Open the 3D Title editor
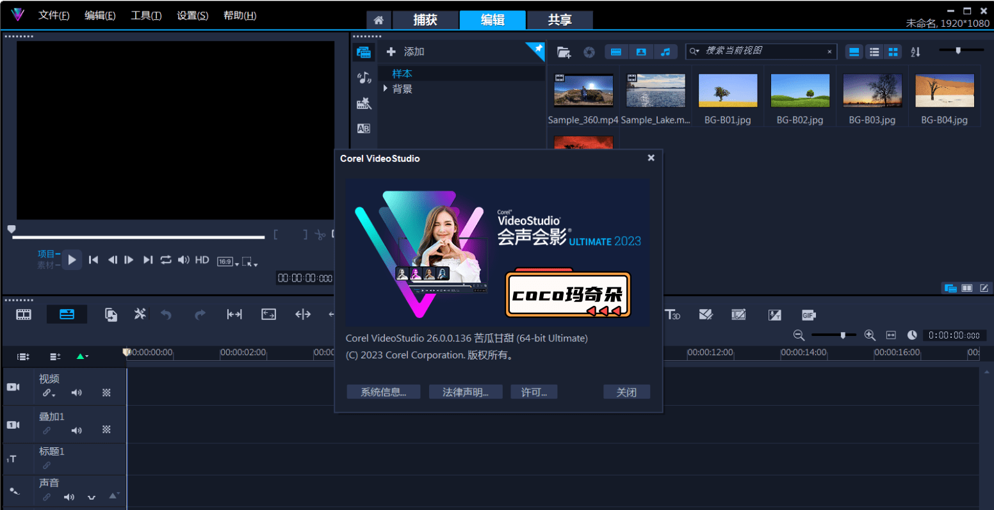This screenshot has width=994, height=510. [x=674, y=314]
